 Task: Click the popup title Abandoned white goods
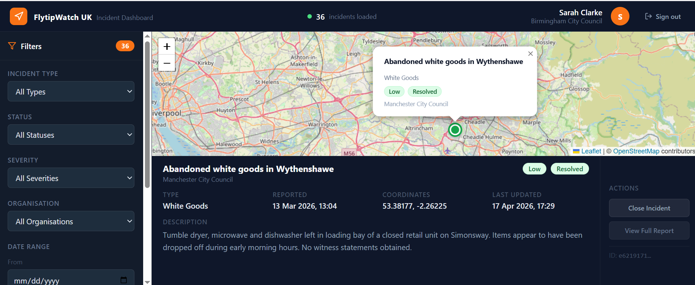453,61
